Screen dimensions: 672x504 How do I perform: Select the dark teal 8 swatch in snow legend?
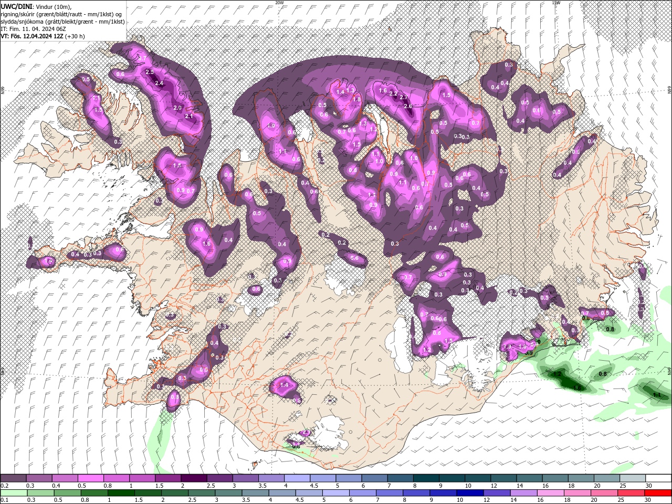426,478
